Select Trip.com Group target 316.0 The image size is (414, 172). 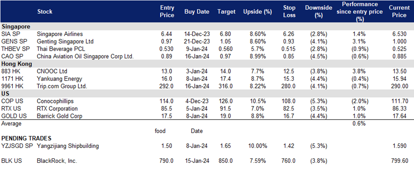226,86
